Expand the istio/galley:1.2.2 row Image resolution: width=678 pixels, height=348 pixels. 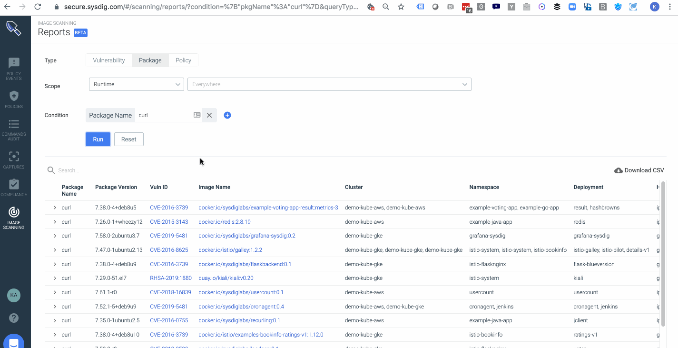(x=55, y=250)
